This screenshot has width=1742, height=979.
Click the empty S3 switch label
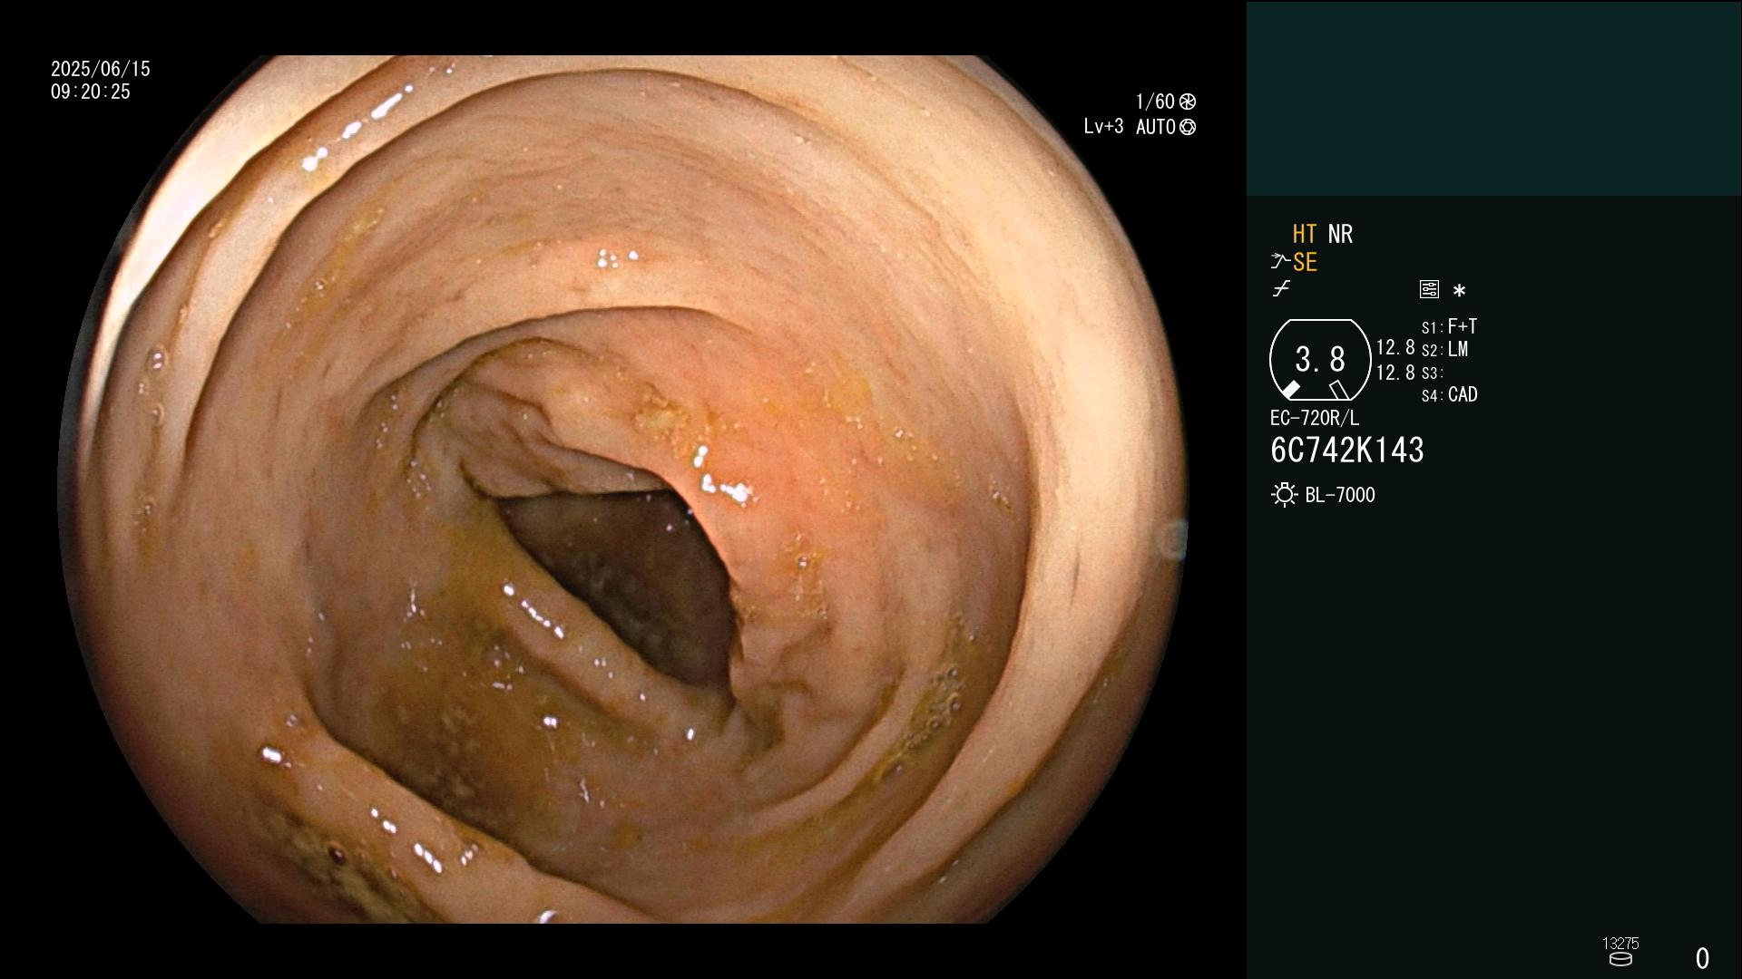pos(1432,373)
